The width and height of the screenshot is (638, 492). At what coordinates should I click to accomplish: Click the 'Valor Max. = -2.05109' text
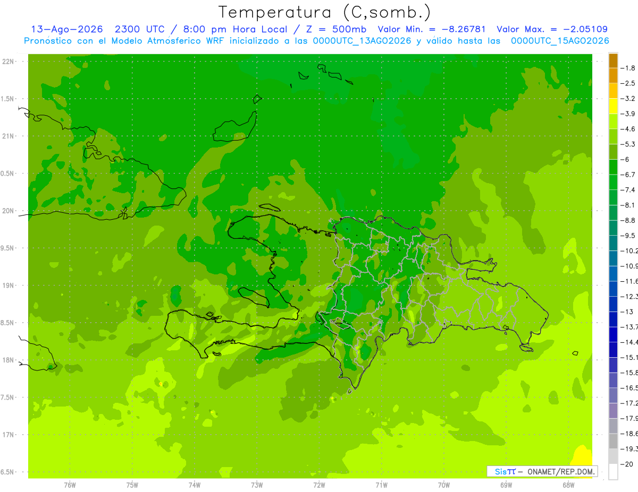(x=552, y=29)
